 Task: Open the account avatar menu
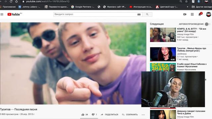click(x=208, y=14)
